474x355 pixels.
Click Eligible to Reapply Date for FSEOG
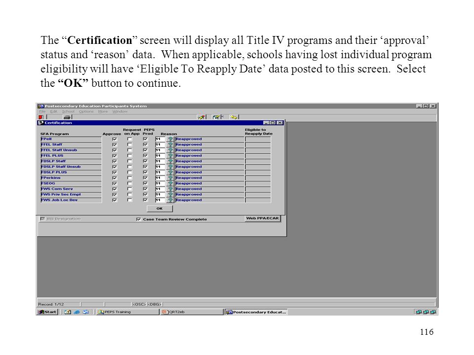[x=258, y=183]
